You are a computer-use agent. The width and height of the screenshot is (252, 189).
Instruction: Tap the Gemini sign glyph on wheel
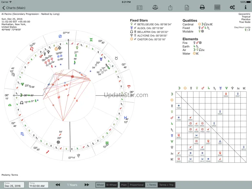click(x=91, y=39)
